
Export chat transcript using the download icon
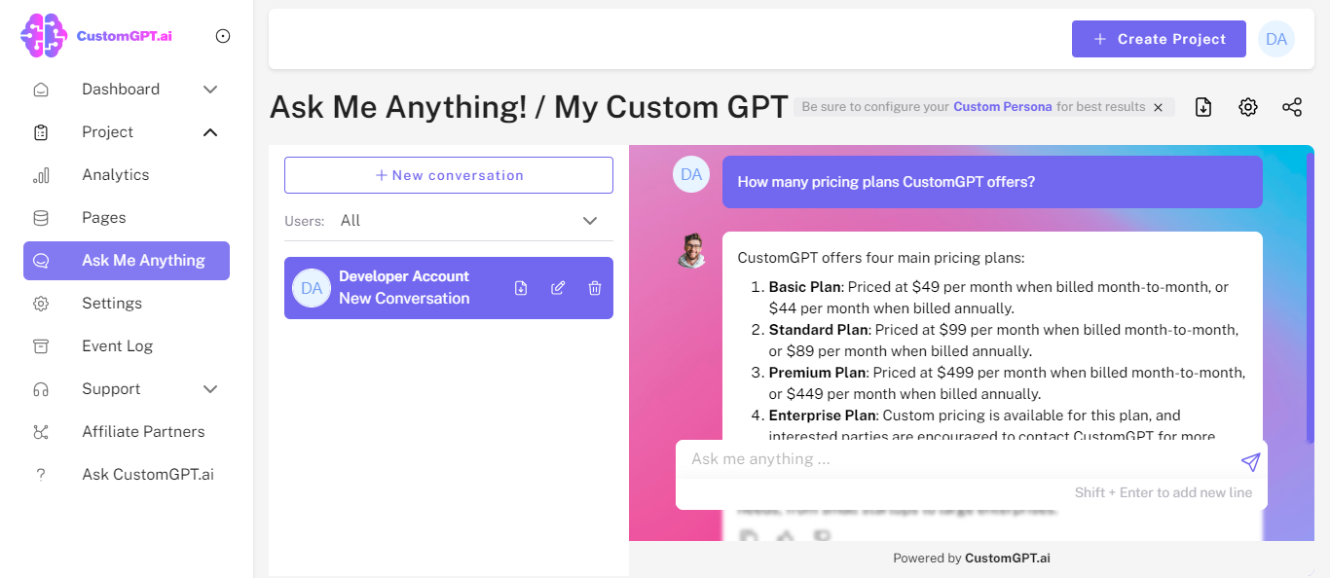click(1202, 107)
